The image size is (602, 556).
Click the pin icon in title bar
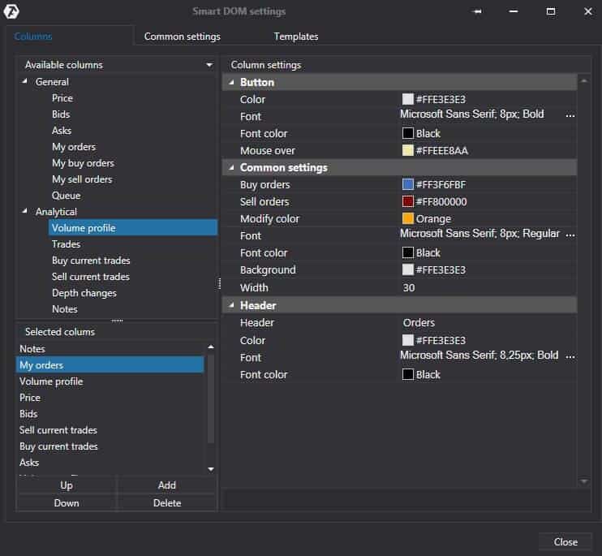click(x=478, y=12)
